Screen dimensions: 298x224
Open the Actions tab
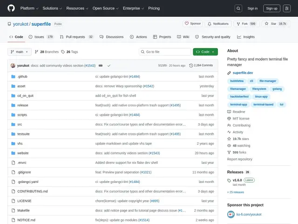point(138,37)
